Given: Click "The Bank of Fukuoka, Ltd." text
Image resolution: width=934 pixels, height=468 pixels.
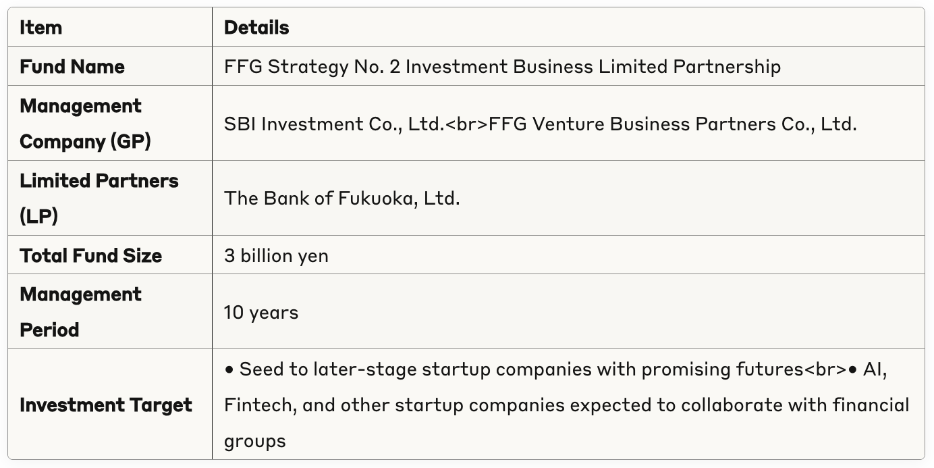Looking at the screenshot, I should click(341, 199).
